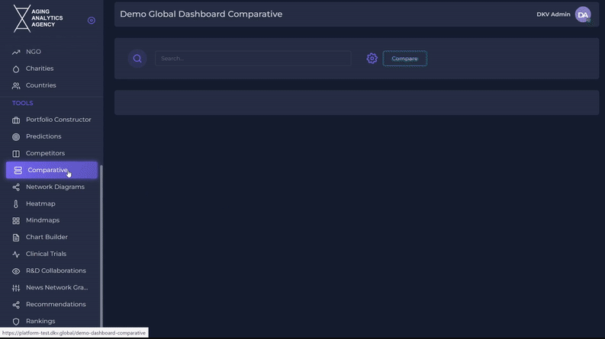The image size is (605, 339).
Task: Click the Predictions target icon
Action: coord(16,137)
